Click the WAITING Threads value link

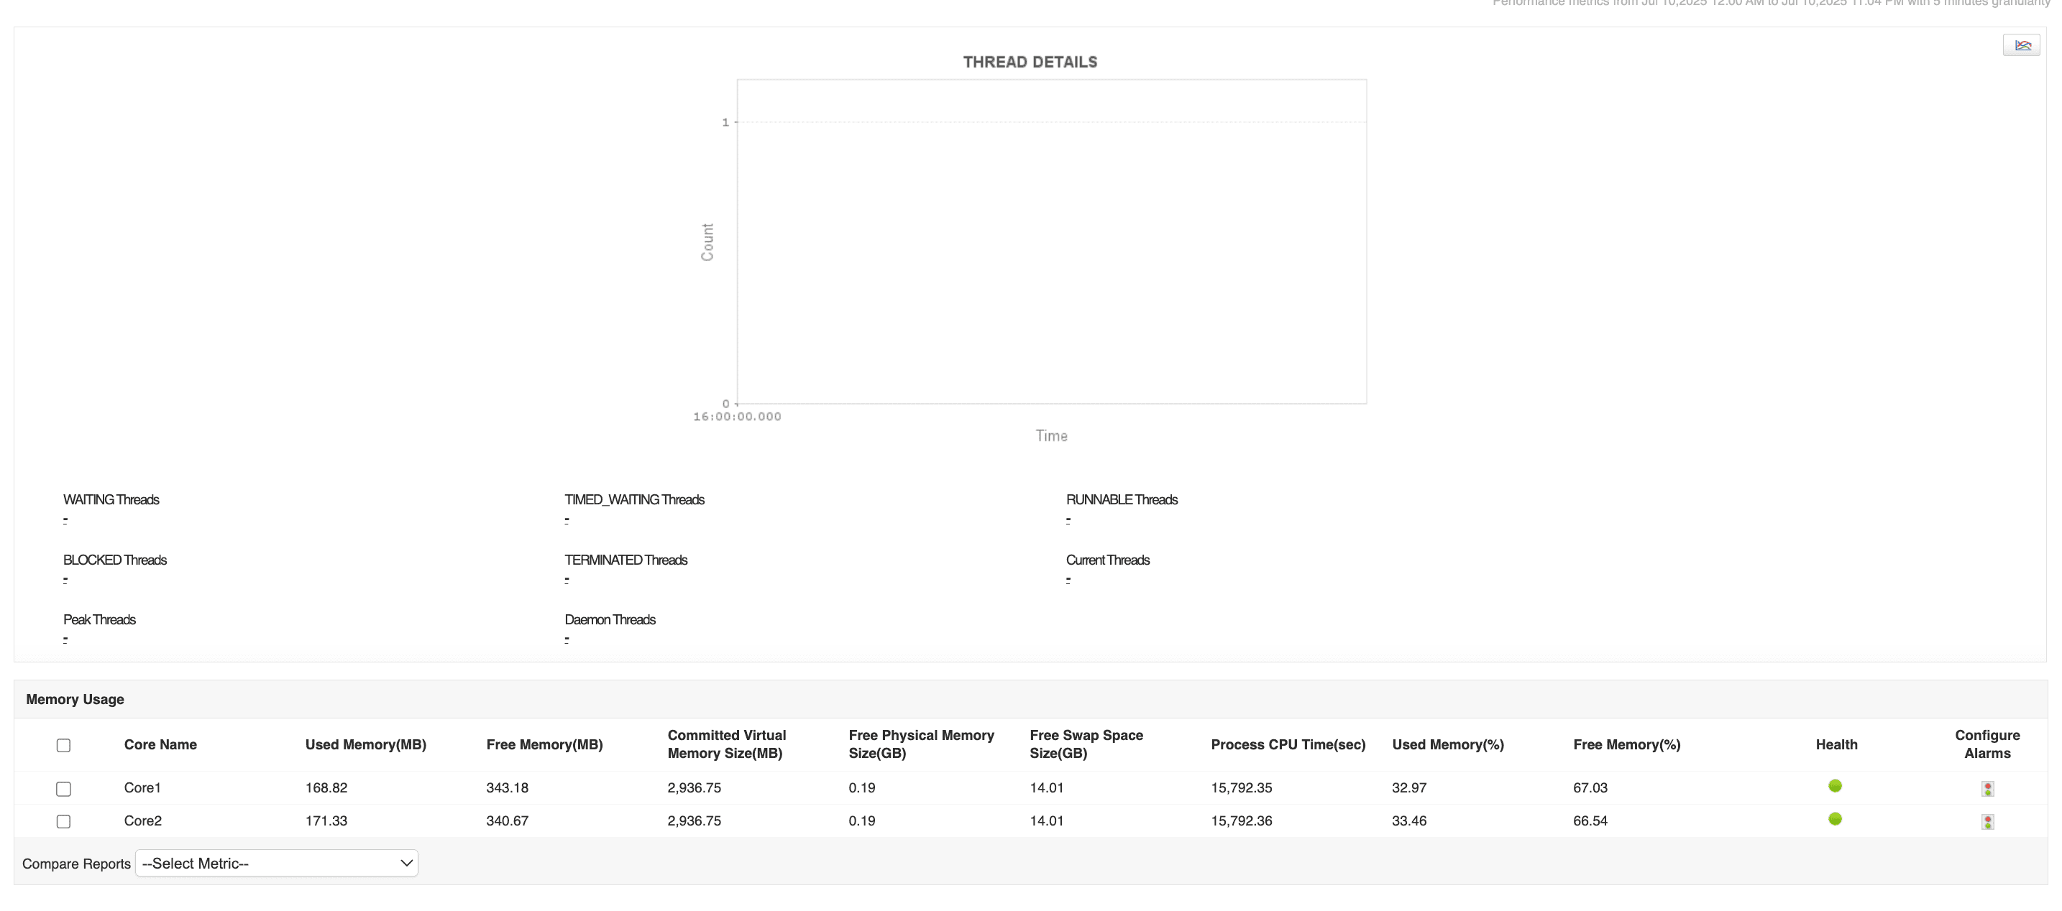pos(65,520)
